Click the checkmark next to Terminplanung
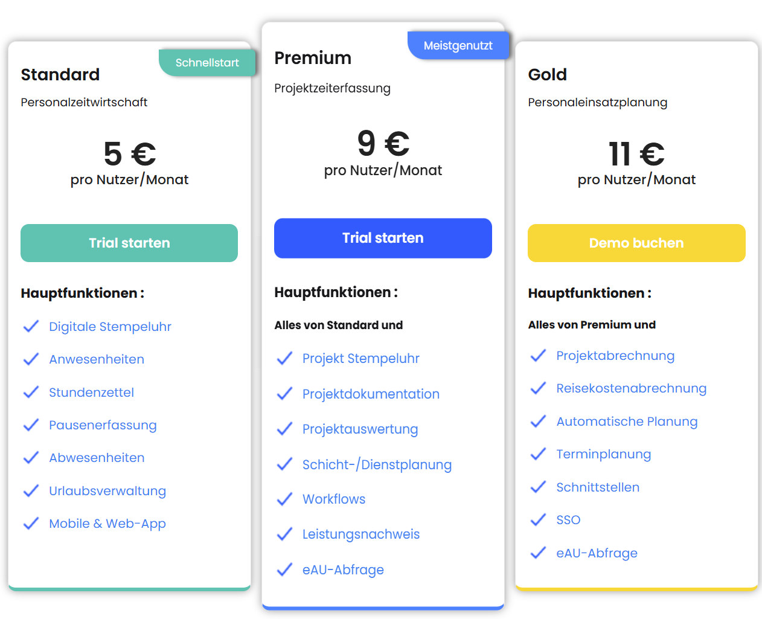Screen dimensions: 762x619 pos(537,454)
